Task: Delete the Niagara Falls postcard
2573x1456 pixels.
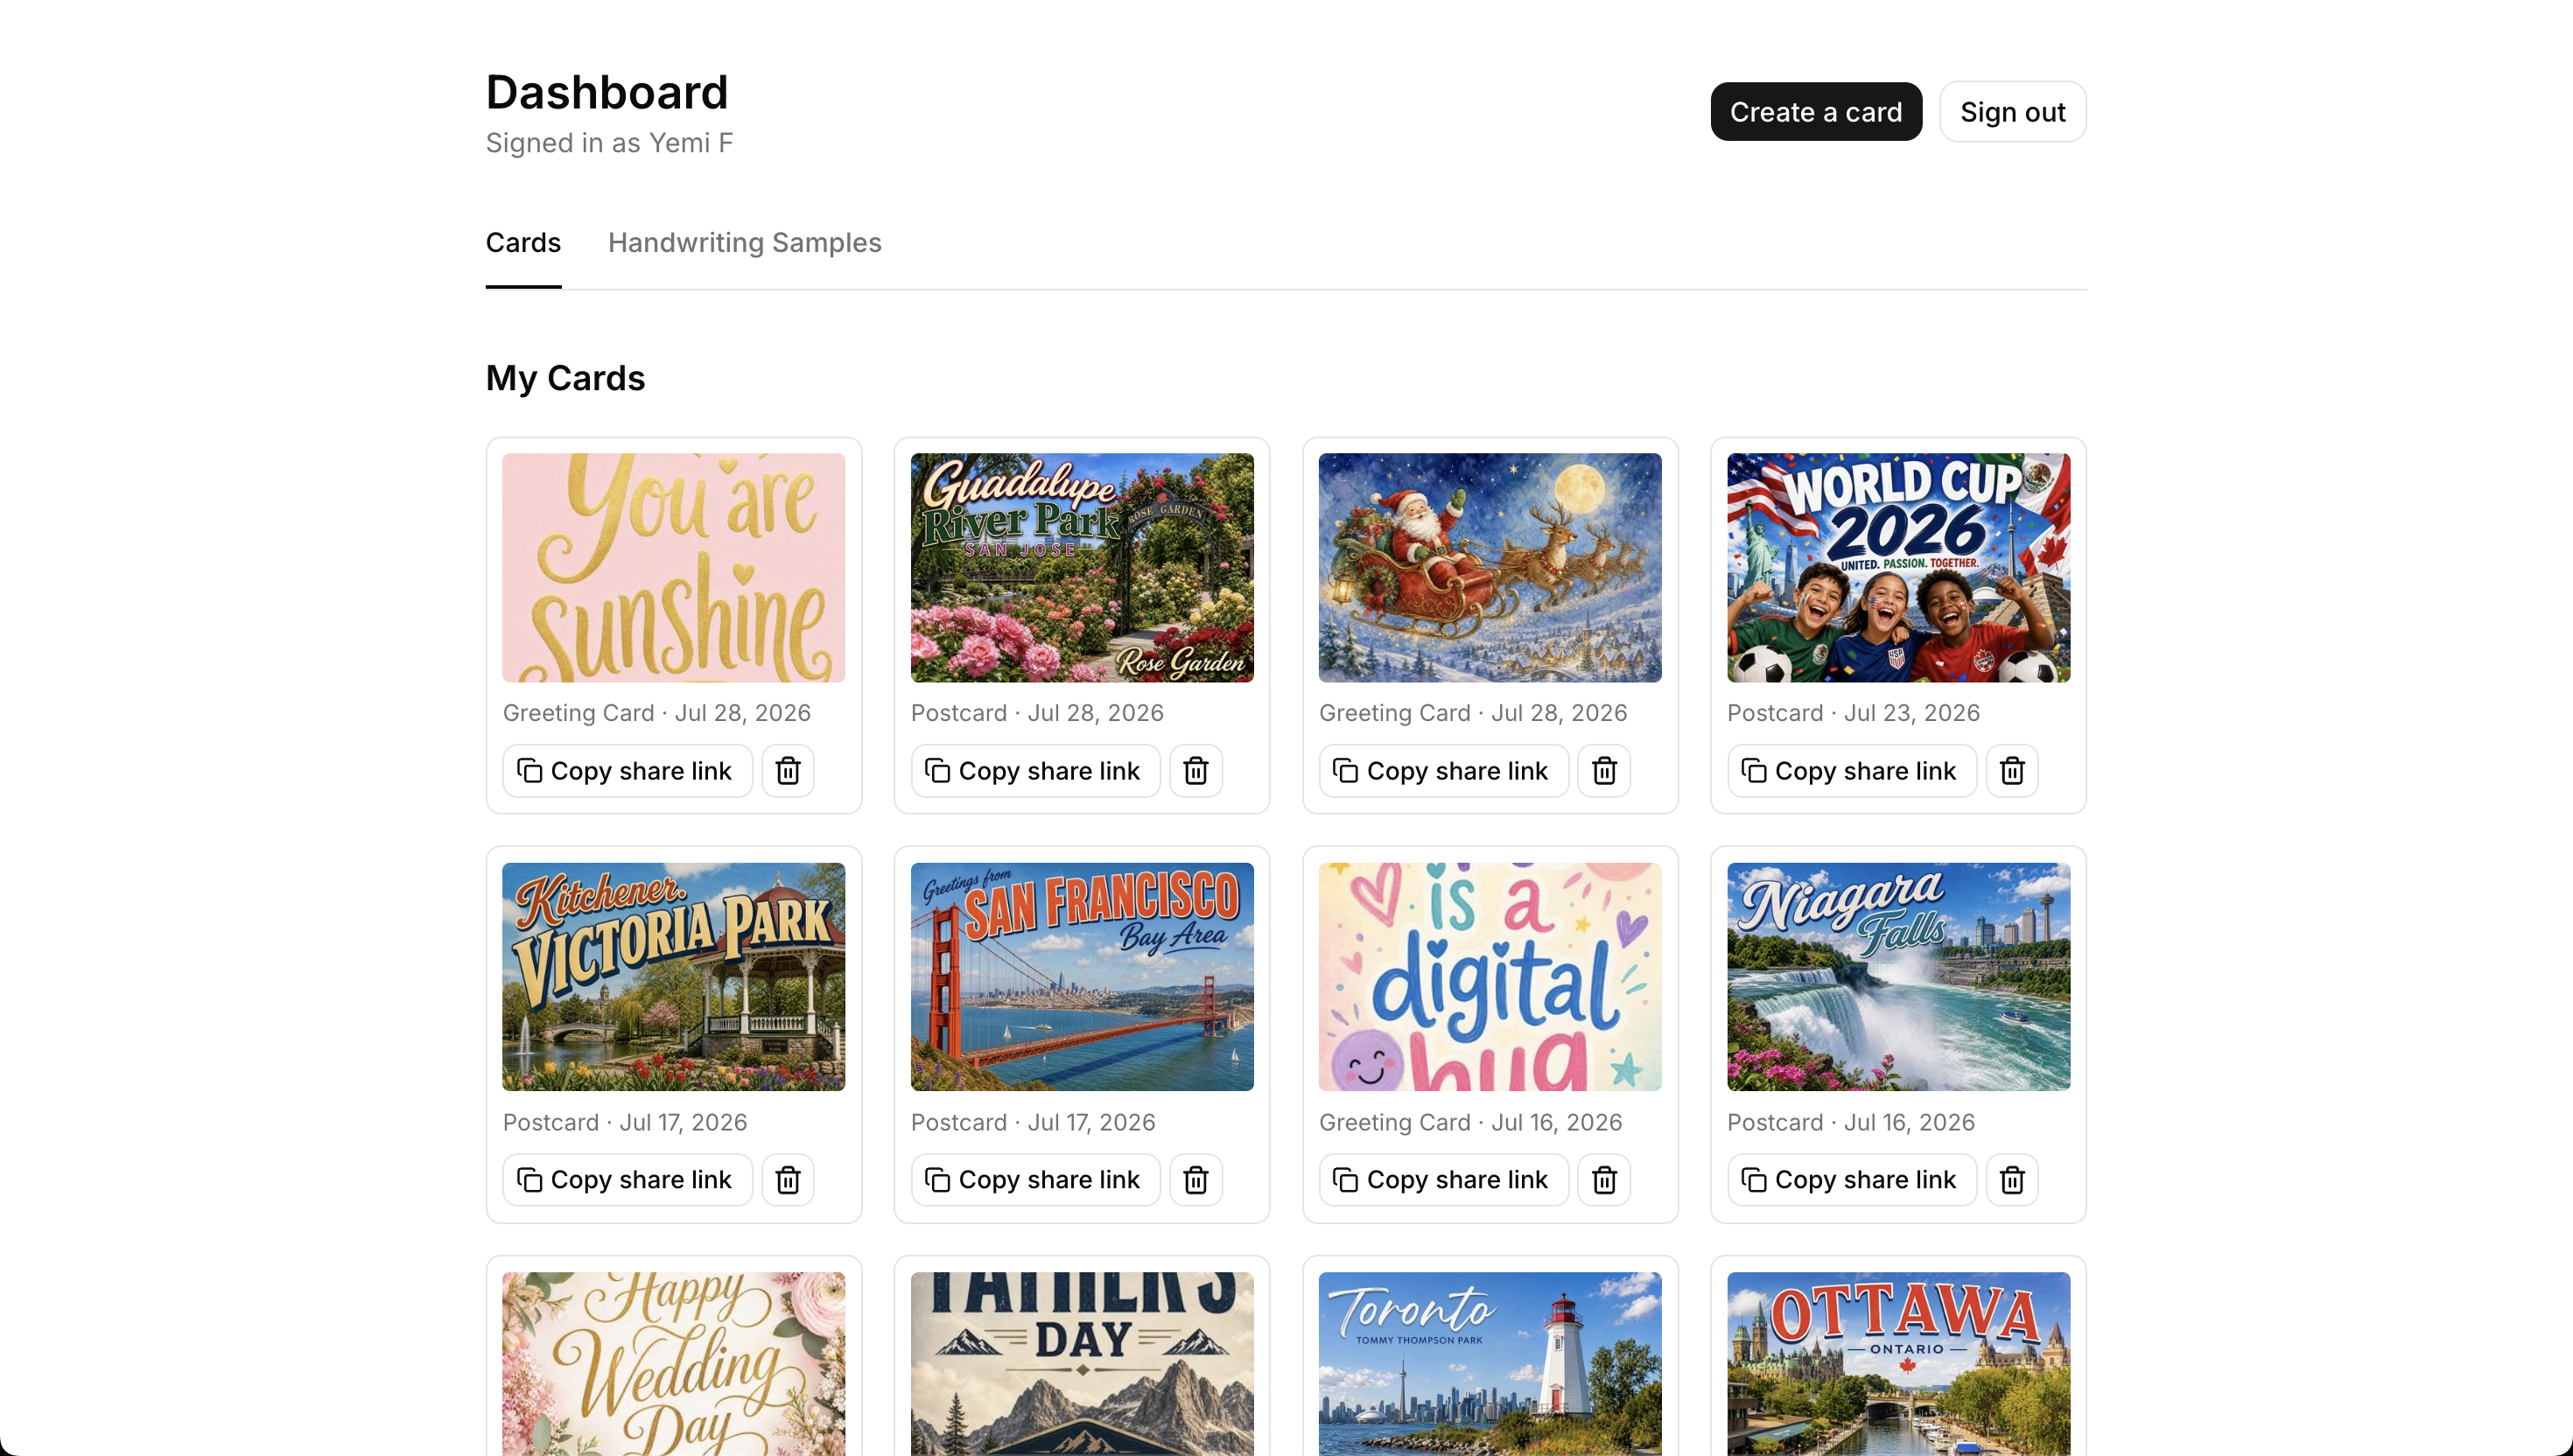Action: coord(2012,1180)
